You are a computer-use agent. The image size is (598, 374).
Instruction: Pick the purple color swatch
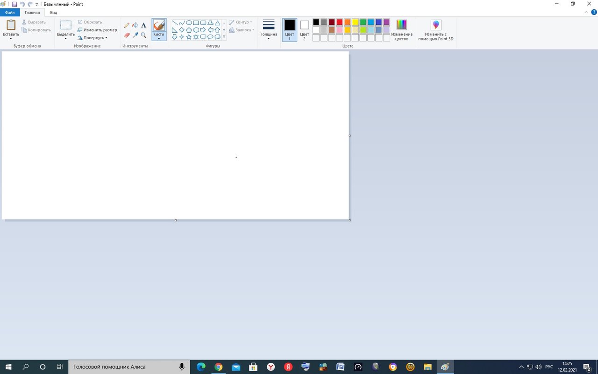(x=386, y=22)
